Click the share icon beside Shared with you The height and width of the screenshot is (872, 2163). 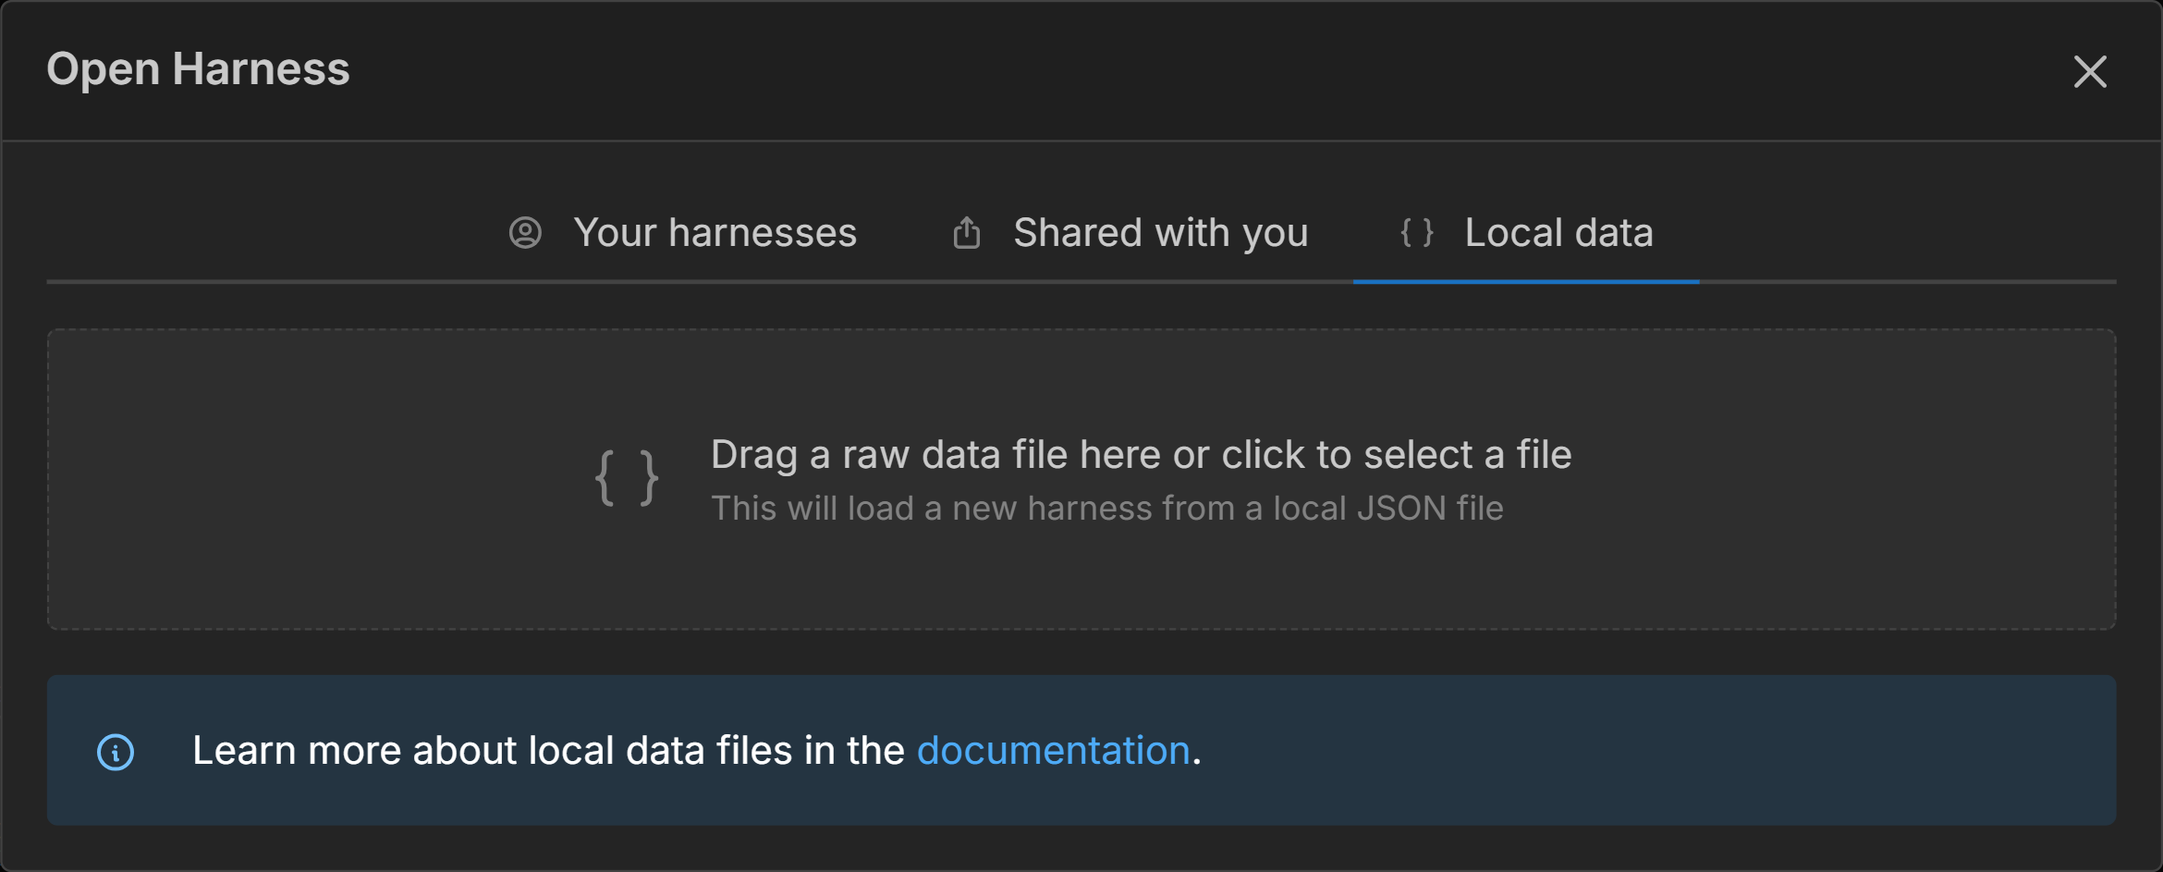click(x=966, y=233)
